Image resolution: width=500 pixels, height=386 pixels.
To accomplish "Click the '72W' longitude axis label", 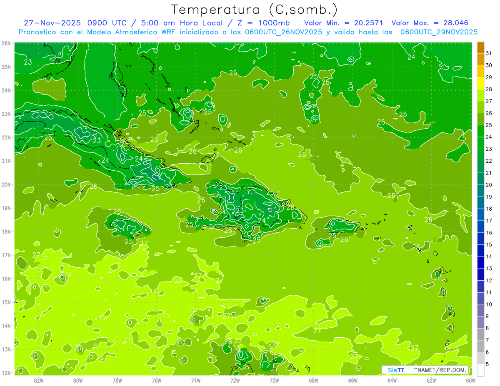I will coord(235,380).
